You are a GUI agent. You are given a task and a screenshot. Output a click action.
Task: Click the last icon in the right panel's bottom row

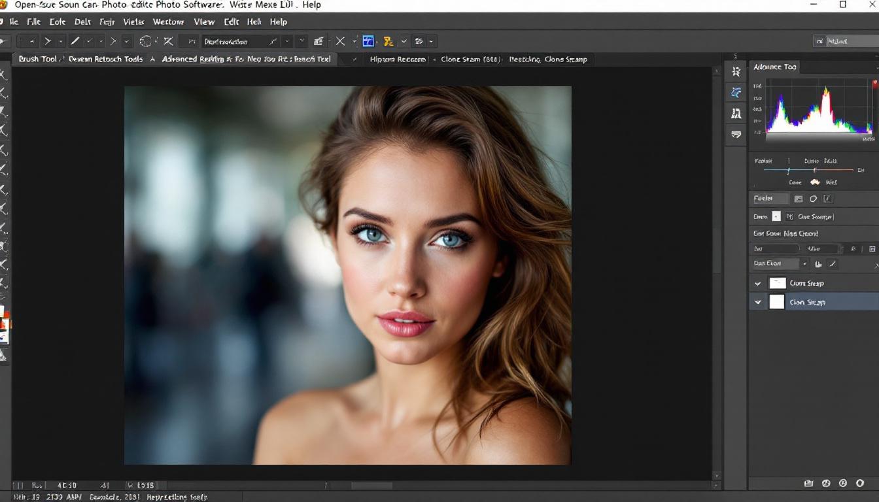click(860, 484)
